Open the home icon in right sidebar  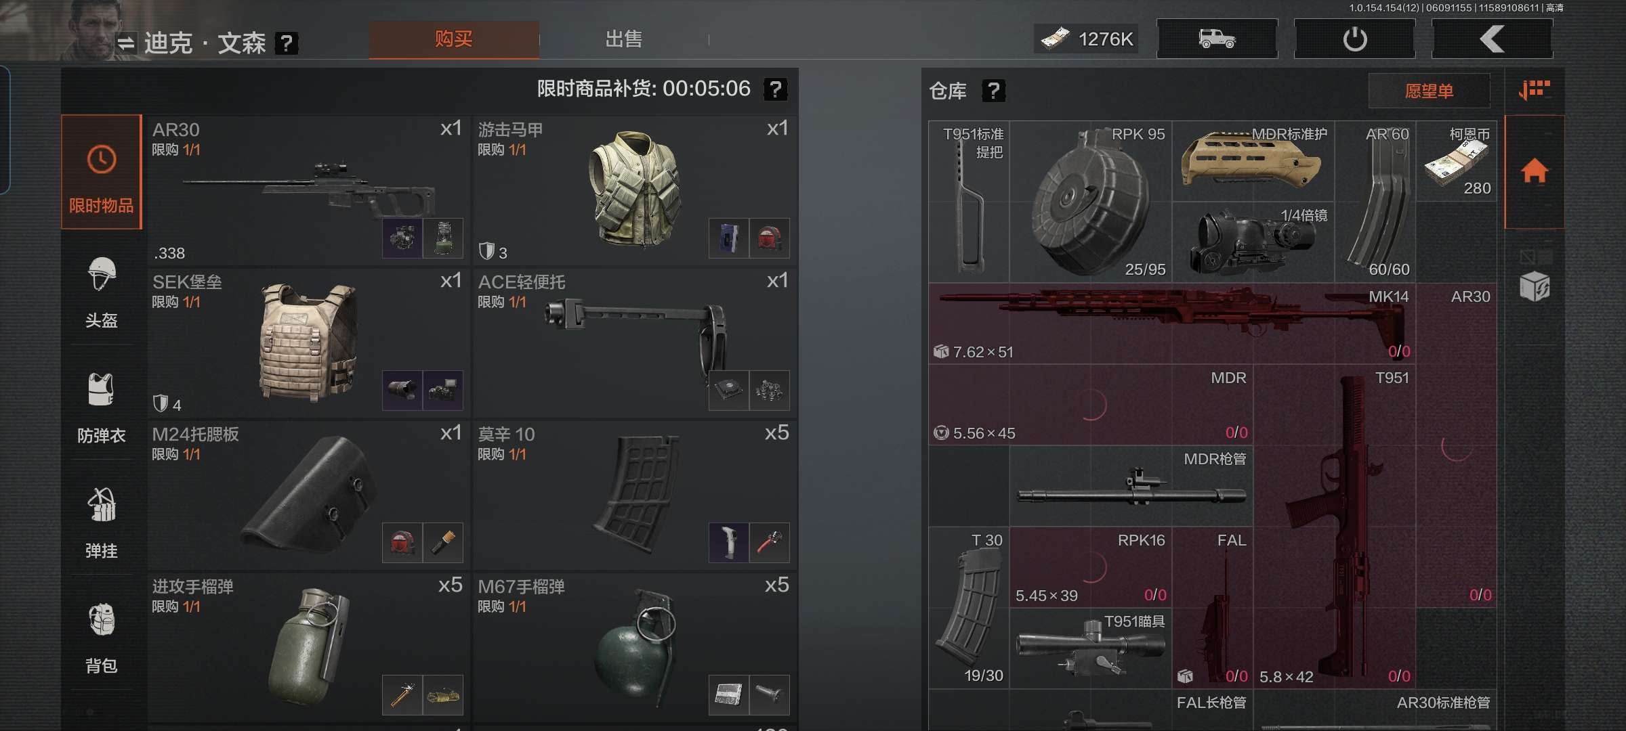(1535, 172)
